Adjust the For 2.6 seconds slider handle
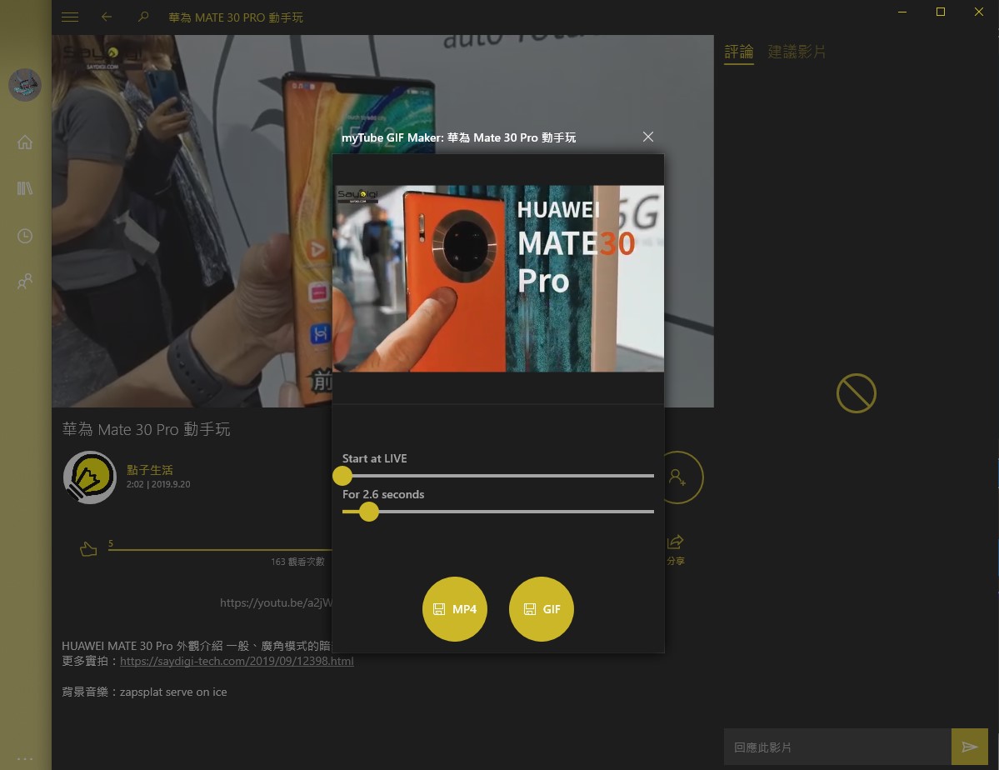This screenshot has height=770, width=999. [x=369, y=511]
